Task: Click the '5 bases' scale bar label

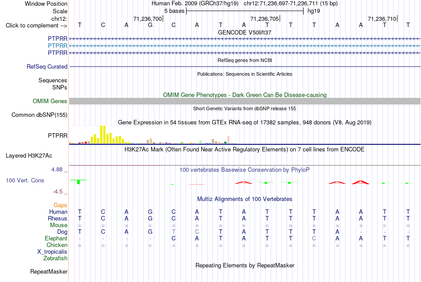Action: [x=175, y=11]
